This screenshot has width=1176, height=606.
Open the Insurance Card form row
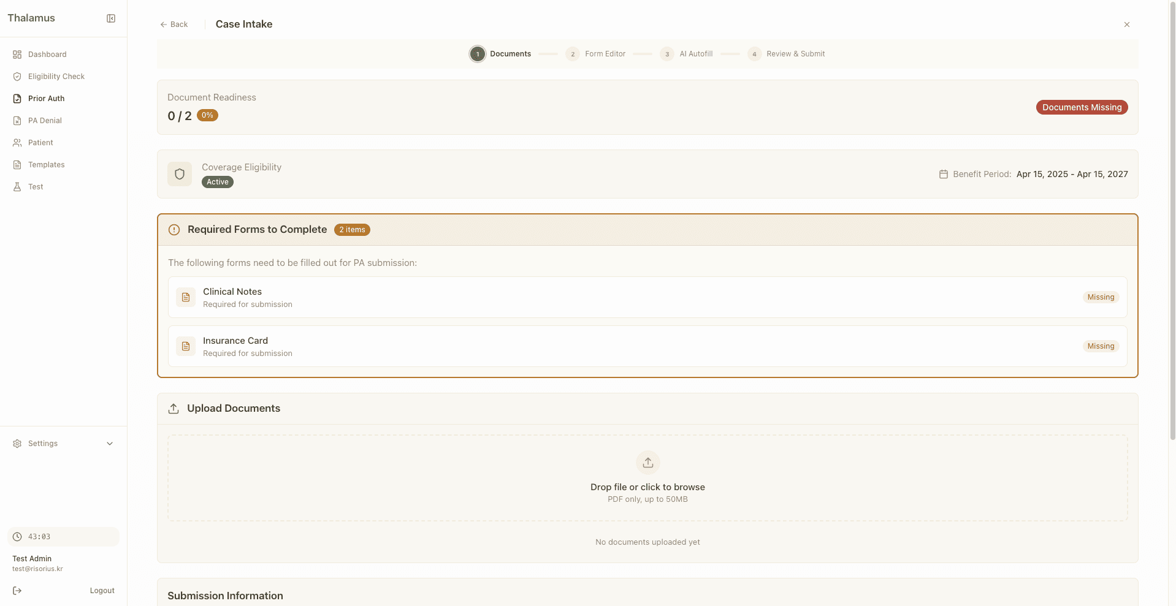647,346
